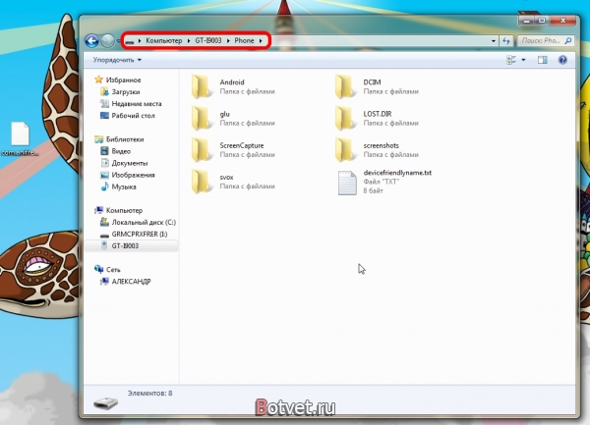Image resolution: width=590 pixels, height=425 pixels.
Task: Click the Back navigation arrow
Action: pos(91,40)
